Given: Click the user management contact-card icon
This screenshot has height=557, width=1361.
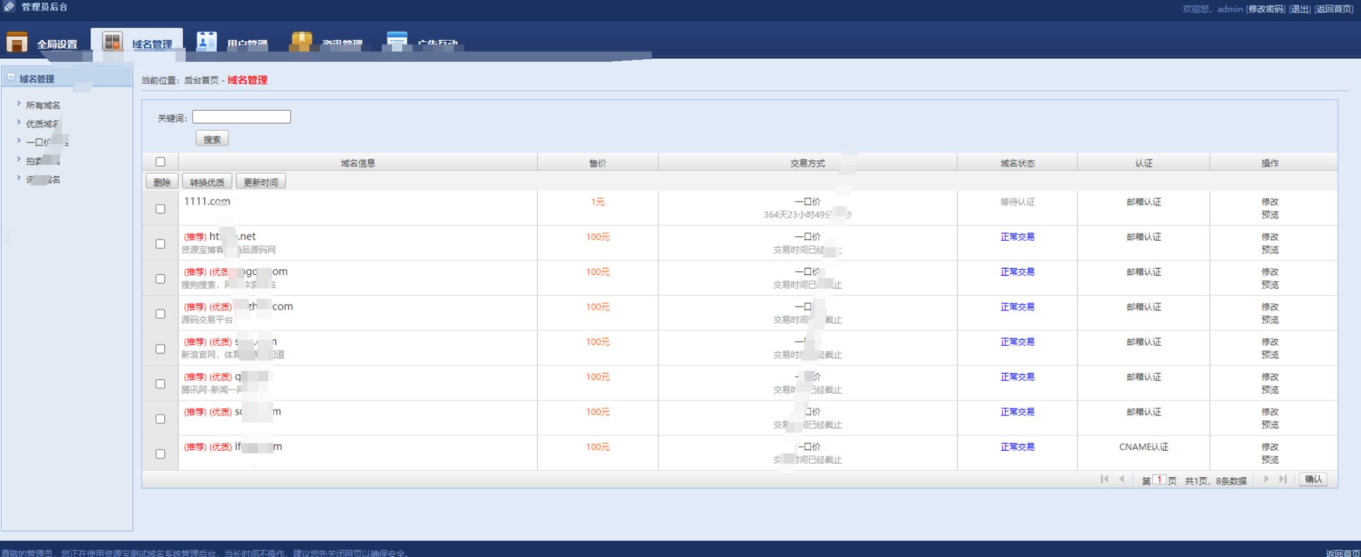Looking at the screenshot, I should point(206,41).
